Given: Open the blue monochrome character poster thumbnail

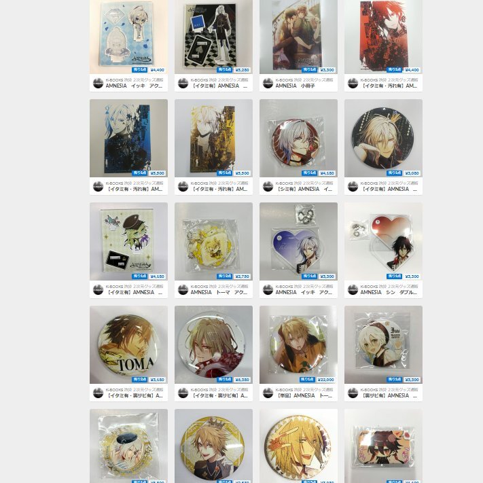Looking at the screenshot, I should [129, 138].
